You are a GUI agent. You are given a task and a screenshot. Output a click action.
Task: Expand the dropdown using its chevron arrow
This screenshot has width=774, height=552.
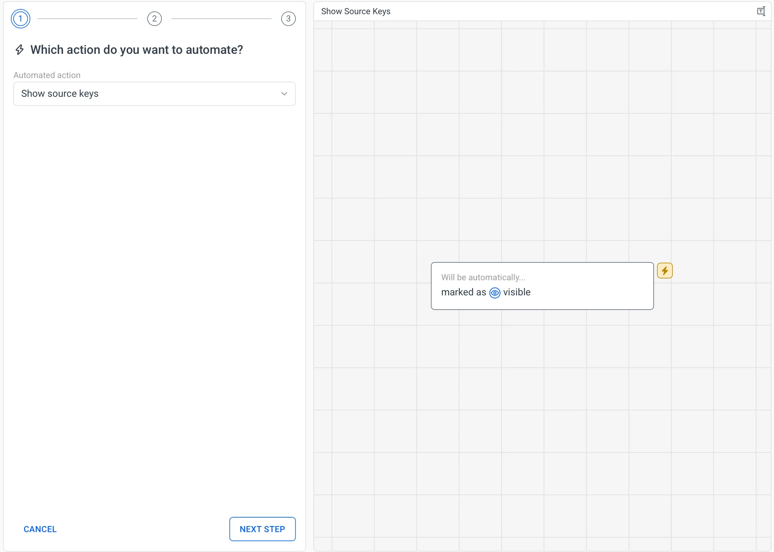(284, 94)
